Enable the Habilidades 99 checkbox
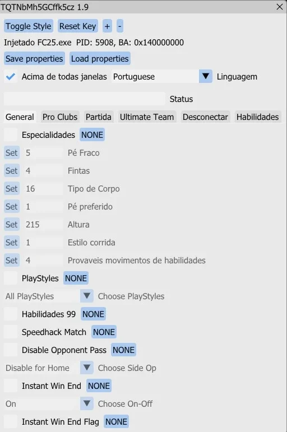Image resolution: width=287 pixels, height=432 pixels. [x=11, y=314]
